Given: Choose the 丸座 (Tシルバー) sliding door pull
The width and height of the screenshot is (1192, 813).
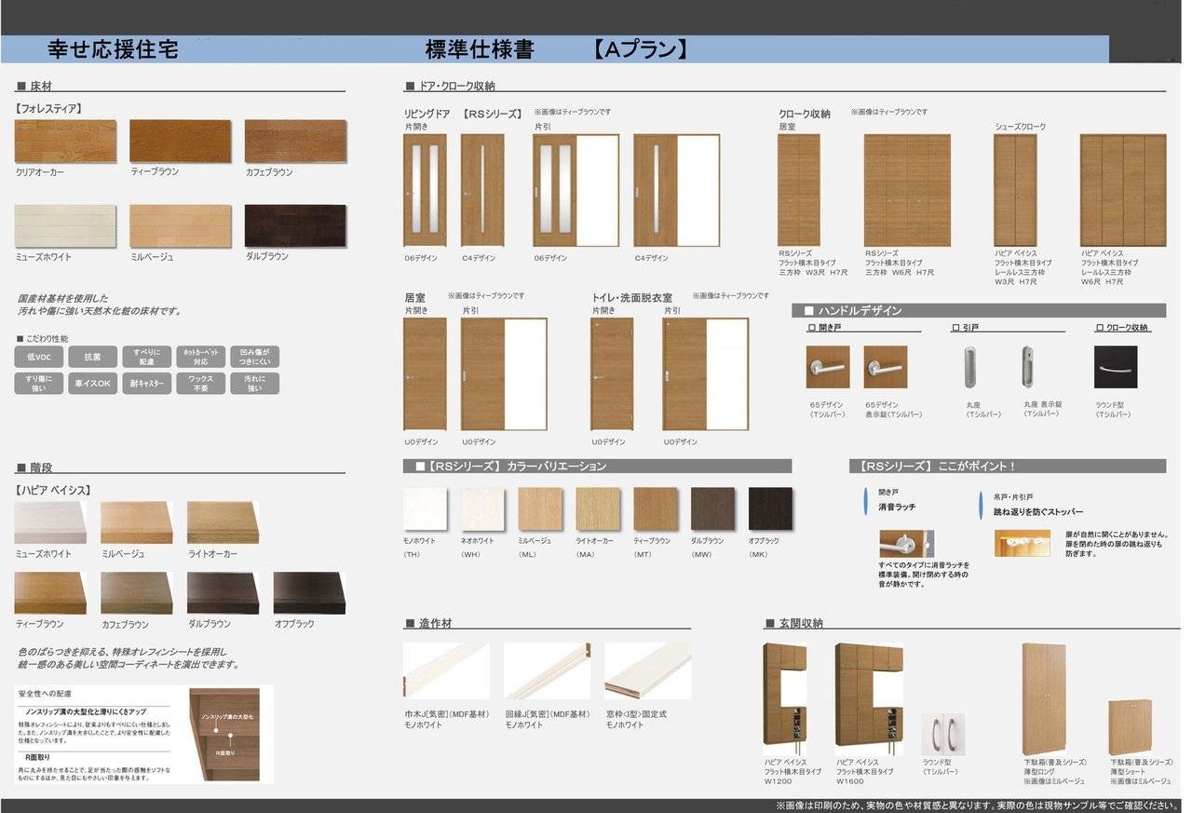Looking at the screenshot, I should coord(970,367).
